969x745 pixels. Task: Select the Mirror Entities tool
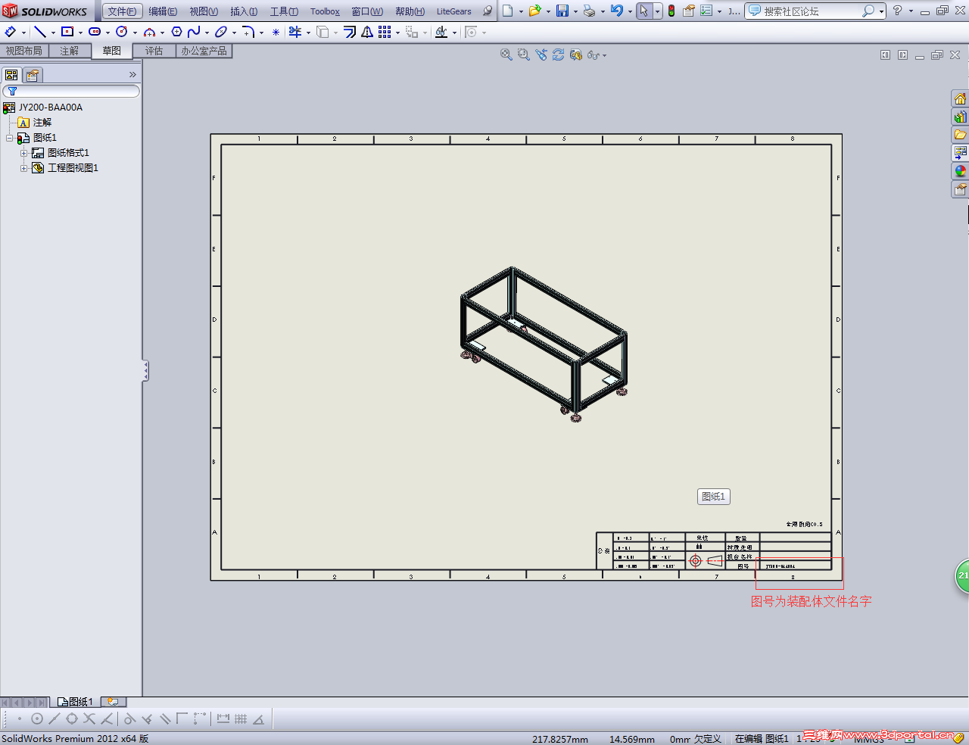pyautogui.click(x=367, y=32)
